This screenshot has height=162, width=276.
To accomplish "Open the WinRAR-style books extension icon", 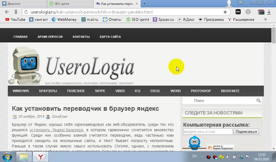I will tap(261, 12).
